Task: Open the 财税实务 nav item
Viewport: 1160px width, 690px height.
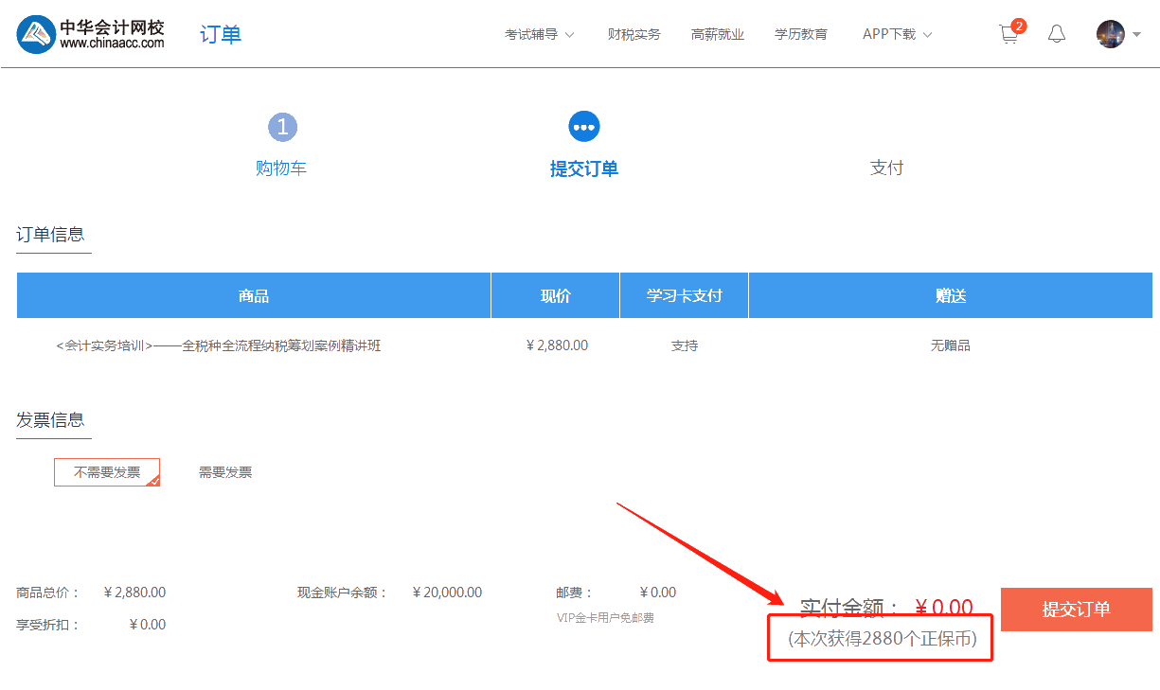Action: coord(634,34)
